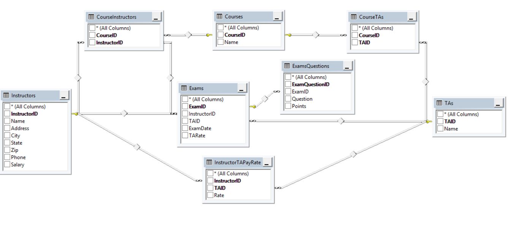Select join diamond between Courses and CourseTAs
The height and width of the screenshot is (227, 521).
tap(316, 35)
